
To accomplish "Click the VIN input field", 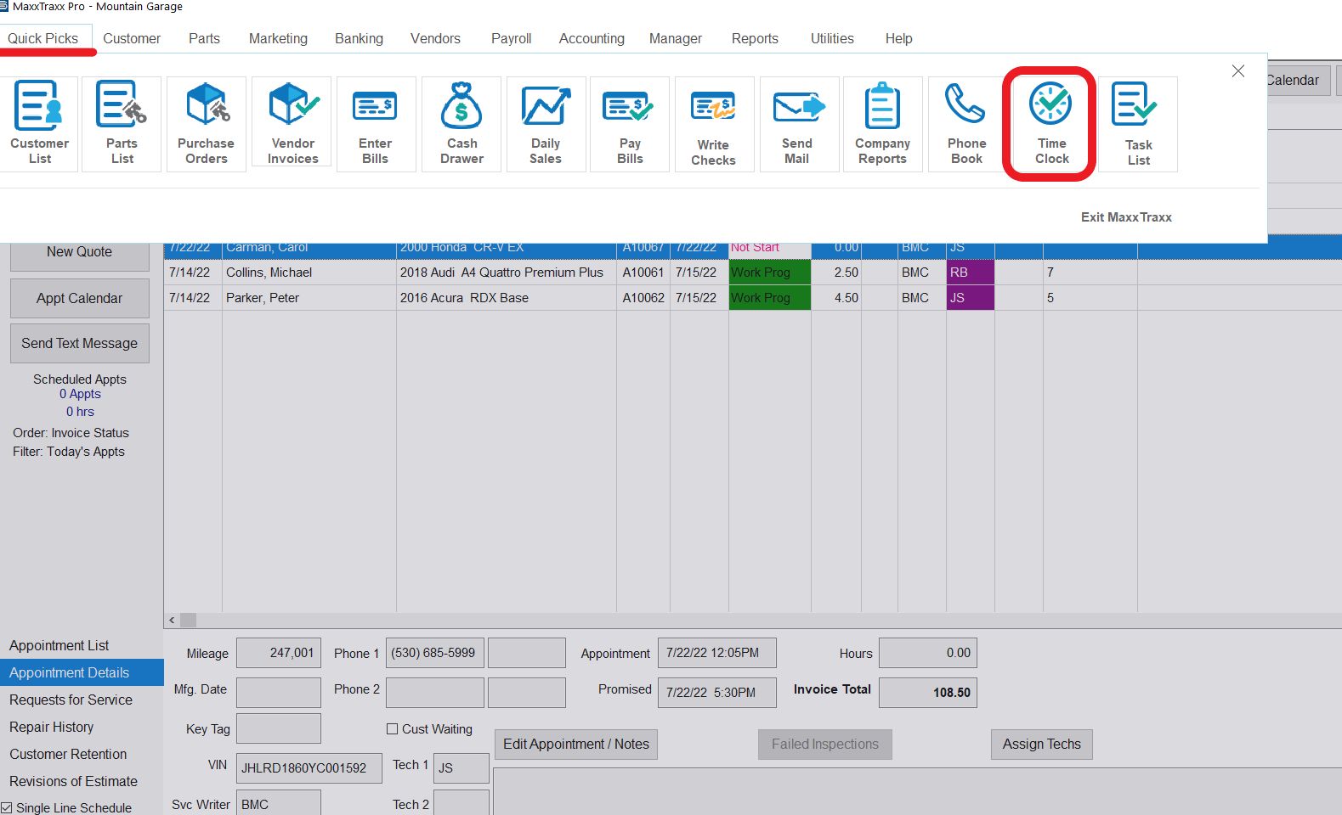I will pos(309,767).
